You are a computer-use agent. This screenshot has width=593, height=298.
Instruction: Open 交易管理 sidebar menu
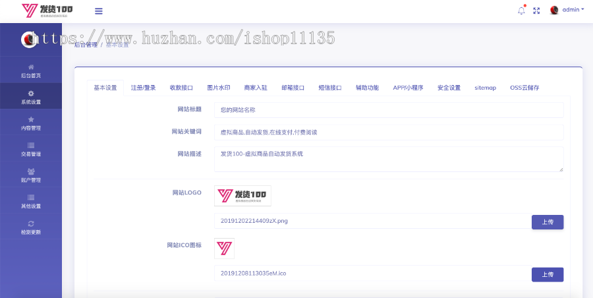tap(31, 149)
